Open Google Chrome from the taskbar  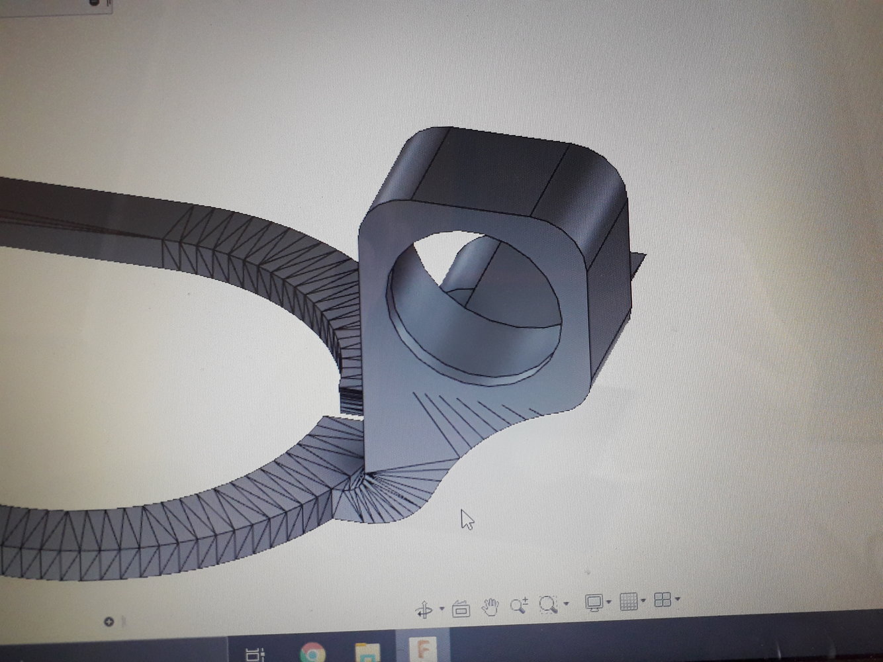(x=312, y=651)
